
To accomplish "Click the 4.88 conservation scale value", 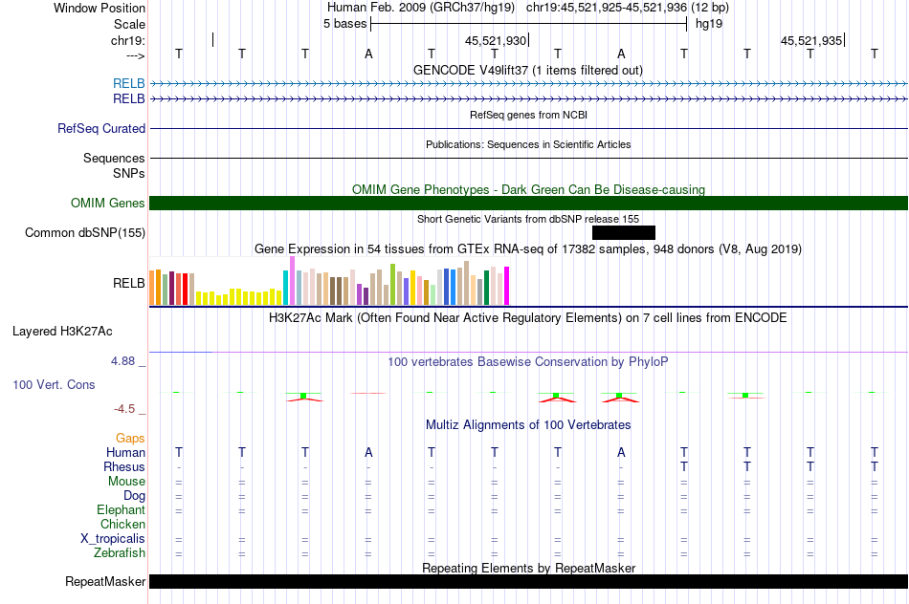I will coord(122,361).
